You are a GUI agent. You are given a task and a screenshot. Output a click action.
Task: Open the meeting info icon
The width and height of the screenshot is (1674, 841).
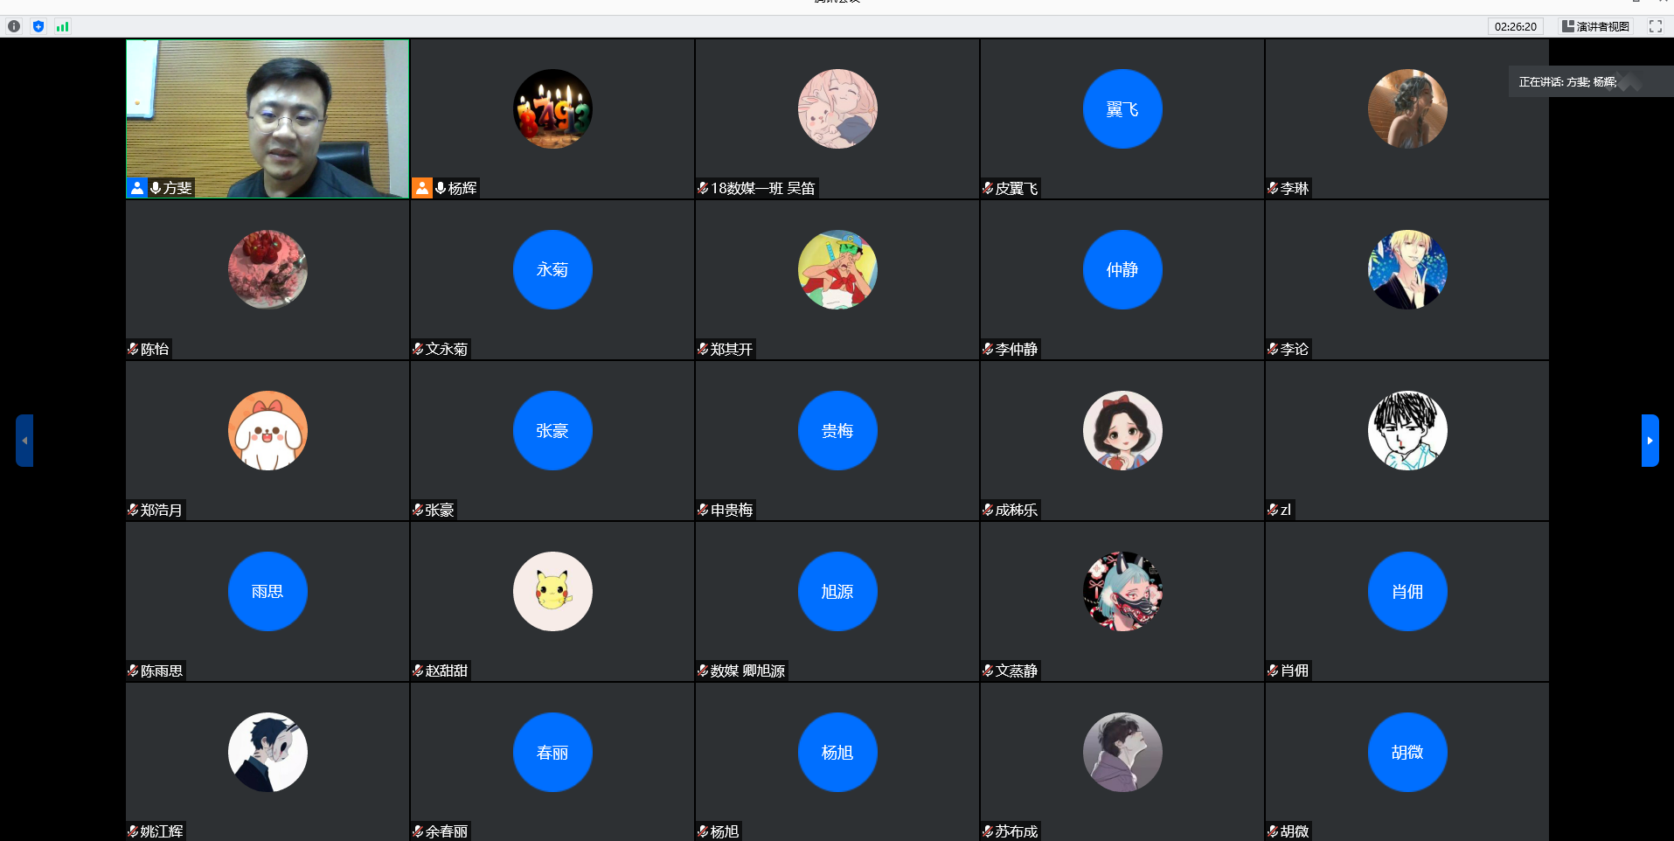click(x=14, y=26)
